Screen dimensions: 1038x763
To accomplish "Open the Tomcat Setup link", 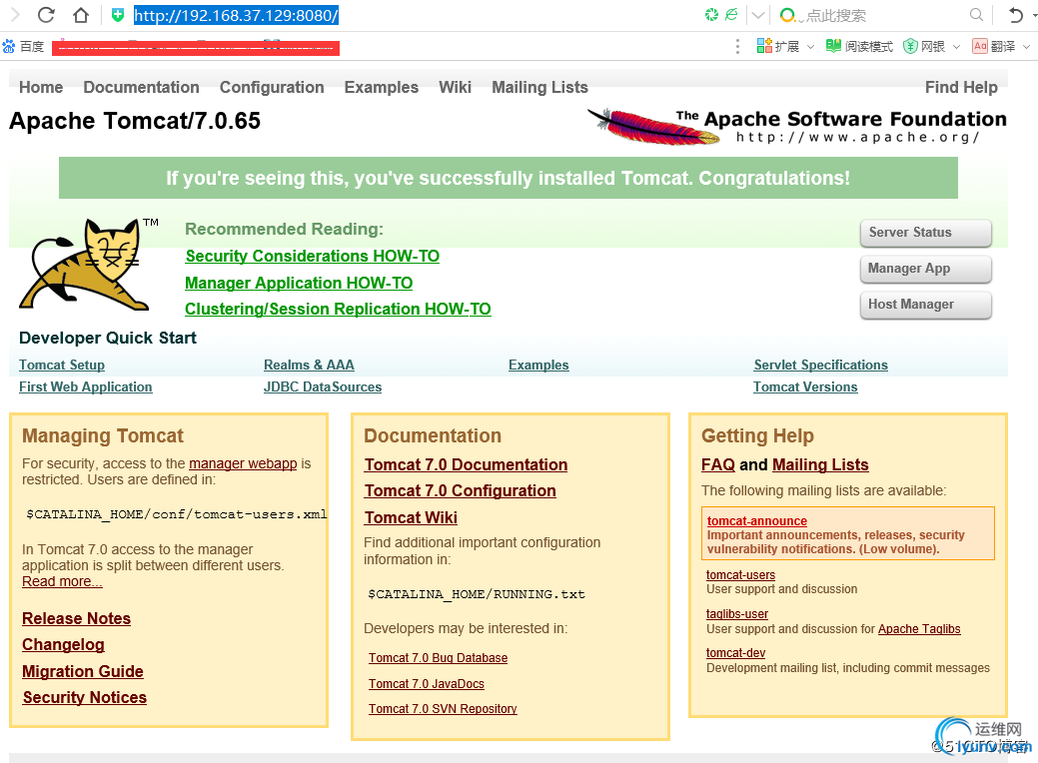I will (62, 365).
